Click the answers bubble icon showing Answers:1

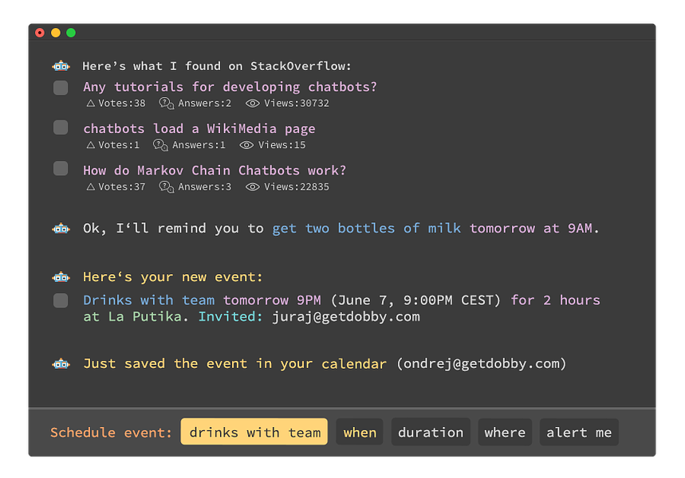coord(160,145)
